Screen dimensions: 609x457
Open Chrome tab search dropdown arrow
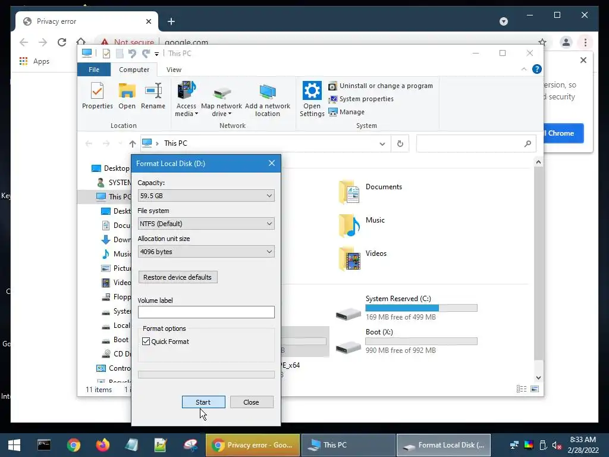point(504,21)
